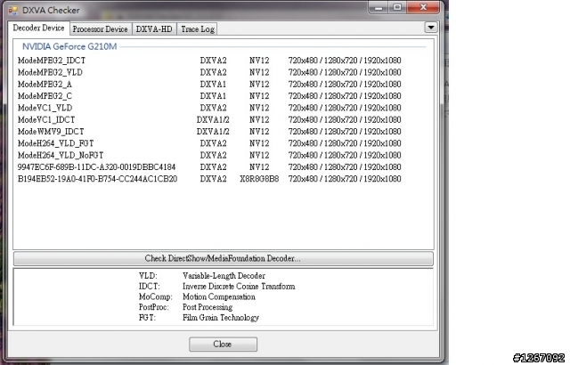Click the Post Processing legend text
570x365 pixels.
(x=208, y=307)
